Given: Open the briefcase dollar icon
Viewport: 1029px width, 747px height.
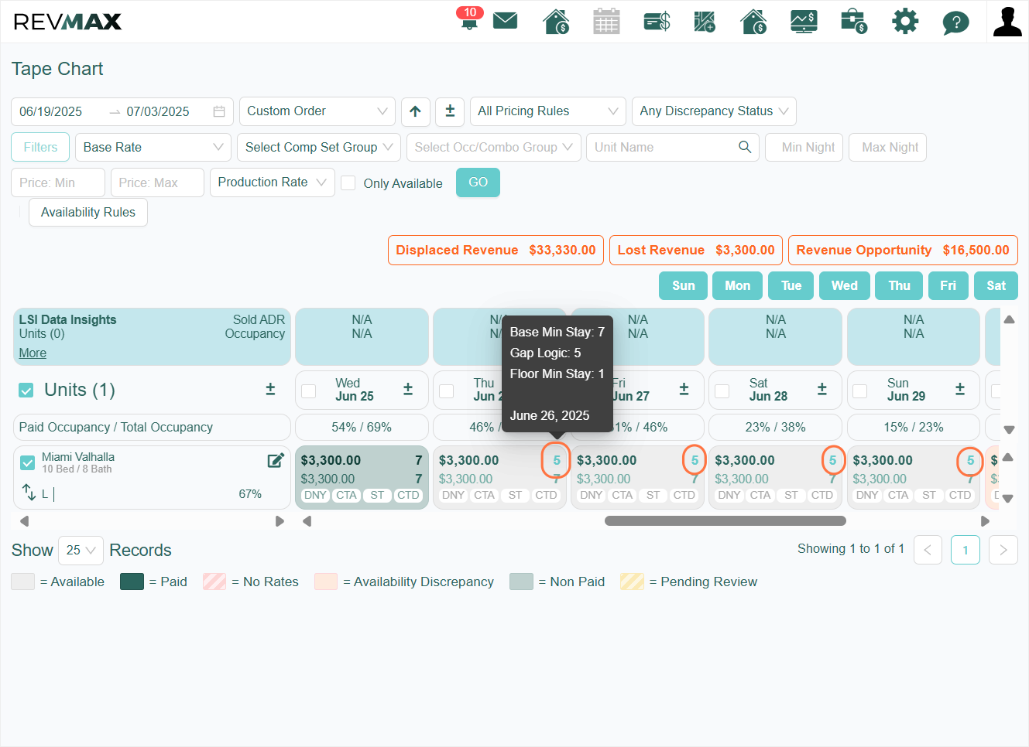Looking at the screenshot, I should (x=853, y=21).
